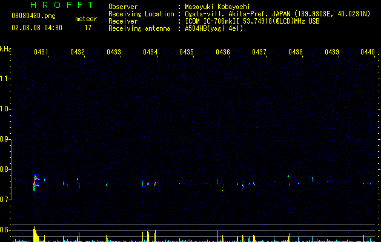Screen dimensions: 381x242
Task: Click the meteor count 17
Action: pyautogui.click(x=88, y=28)
